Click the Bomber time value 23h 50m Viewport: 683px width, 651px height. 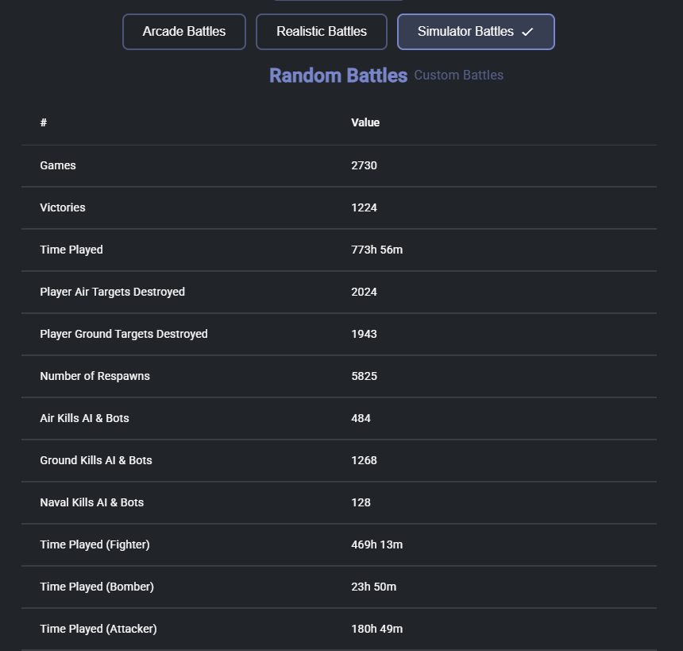pyautogui.click(x=373, y=587)
